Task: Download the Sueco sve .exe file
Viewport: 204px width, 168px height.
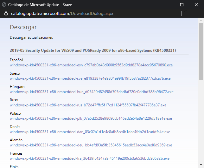Action: (x=90, y=78)
